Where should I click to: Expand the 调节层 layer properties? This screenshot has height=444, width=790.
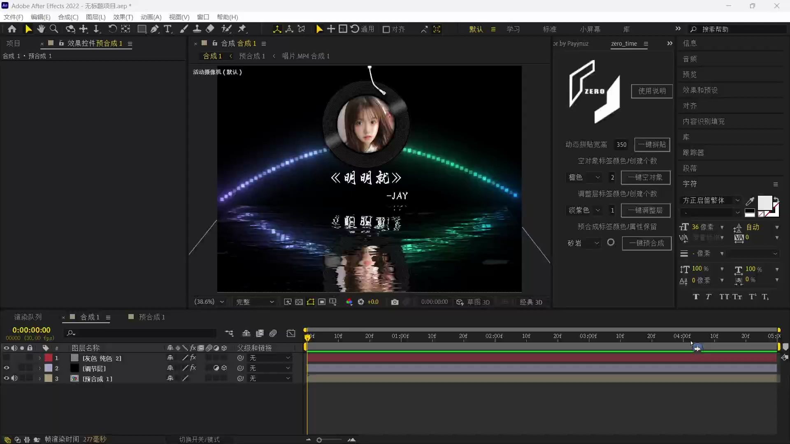coord(39,368)
